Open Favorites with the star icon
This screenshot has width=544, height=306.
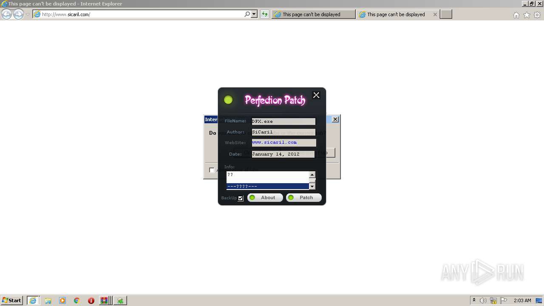tap(527, 15)
